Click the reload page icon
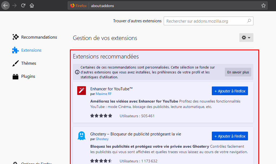 coord(23,5)
